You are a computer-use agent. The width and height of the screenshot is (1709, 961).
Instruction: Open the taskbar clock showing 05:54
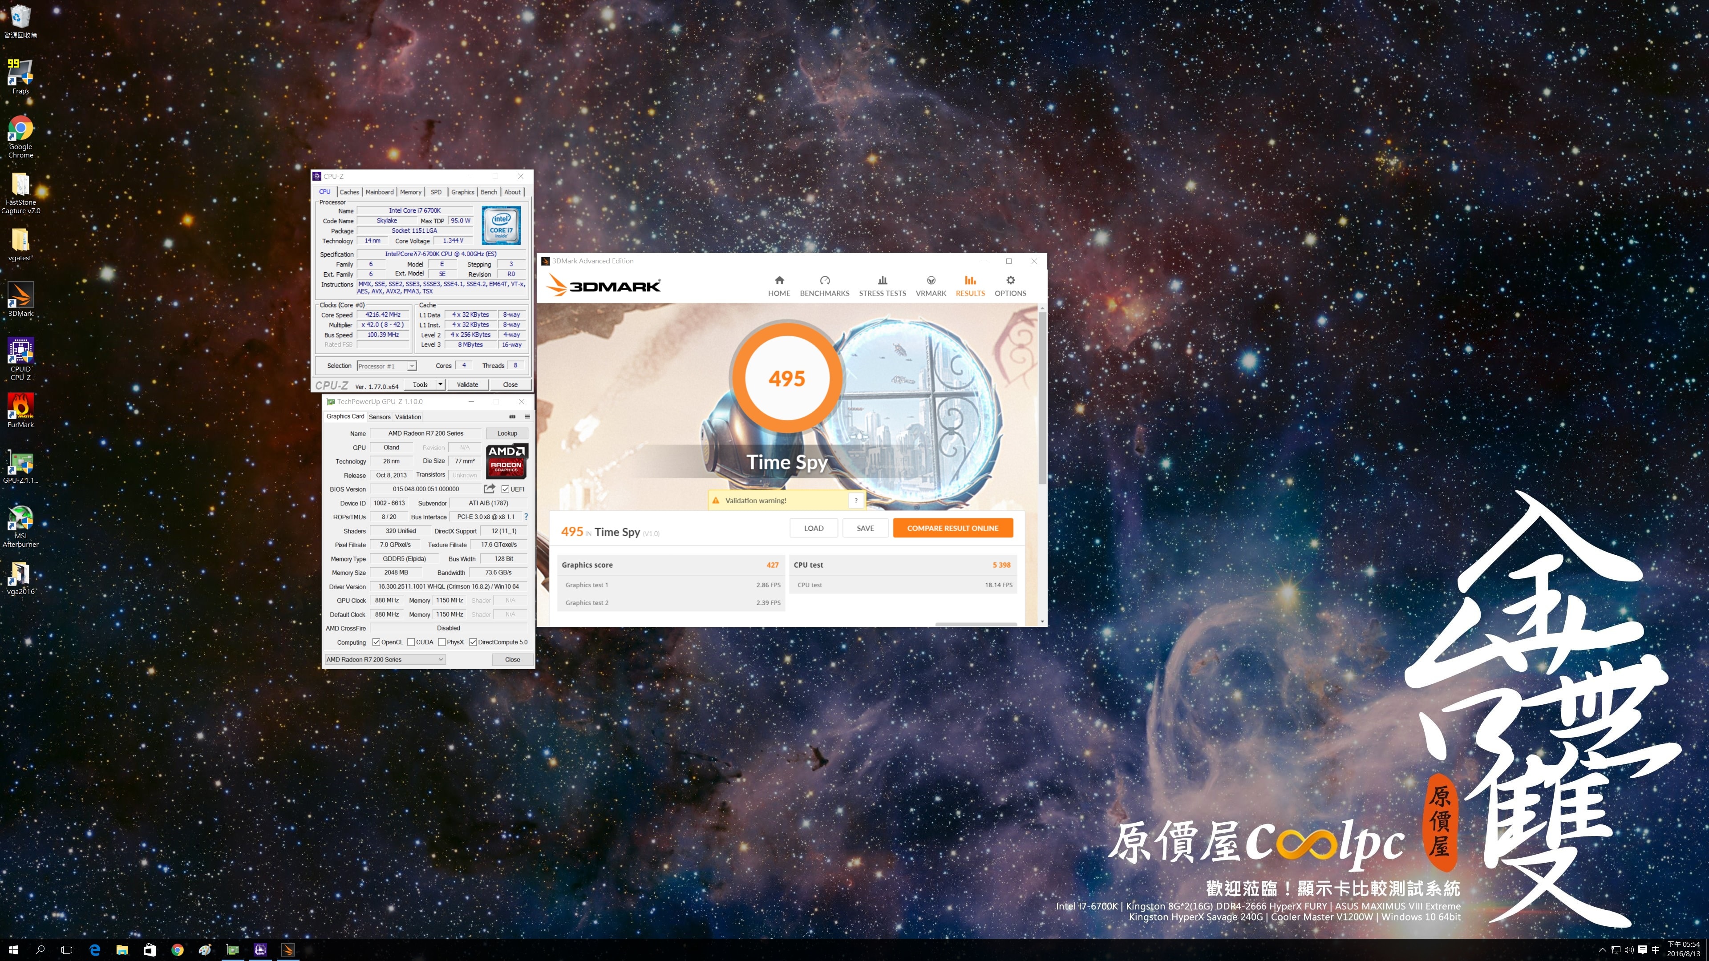(x=1684, y=949)
